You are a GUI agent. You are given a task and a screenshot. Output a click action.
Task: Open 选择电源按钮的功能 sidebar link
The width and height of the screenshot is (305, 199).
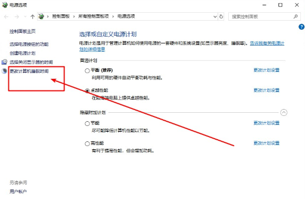click(x=29, y=44)
